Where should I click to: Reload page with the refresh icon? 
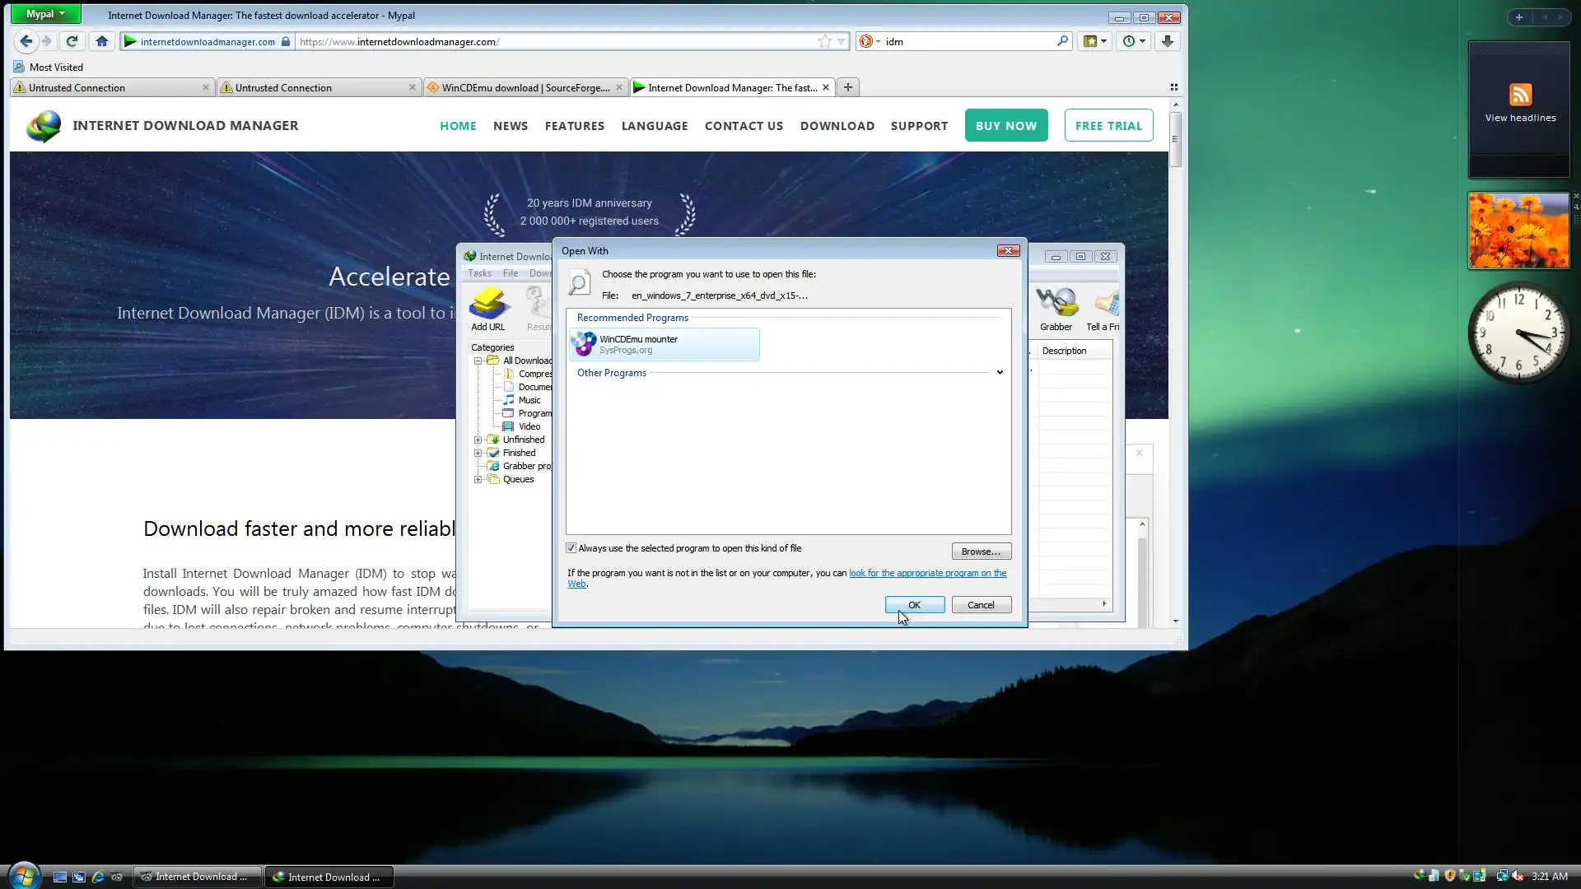pos(72,41)
